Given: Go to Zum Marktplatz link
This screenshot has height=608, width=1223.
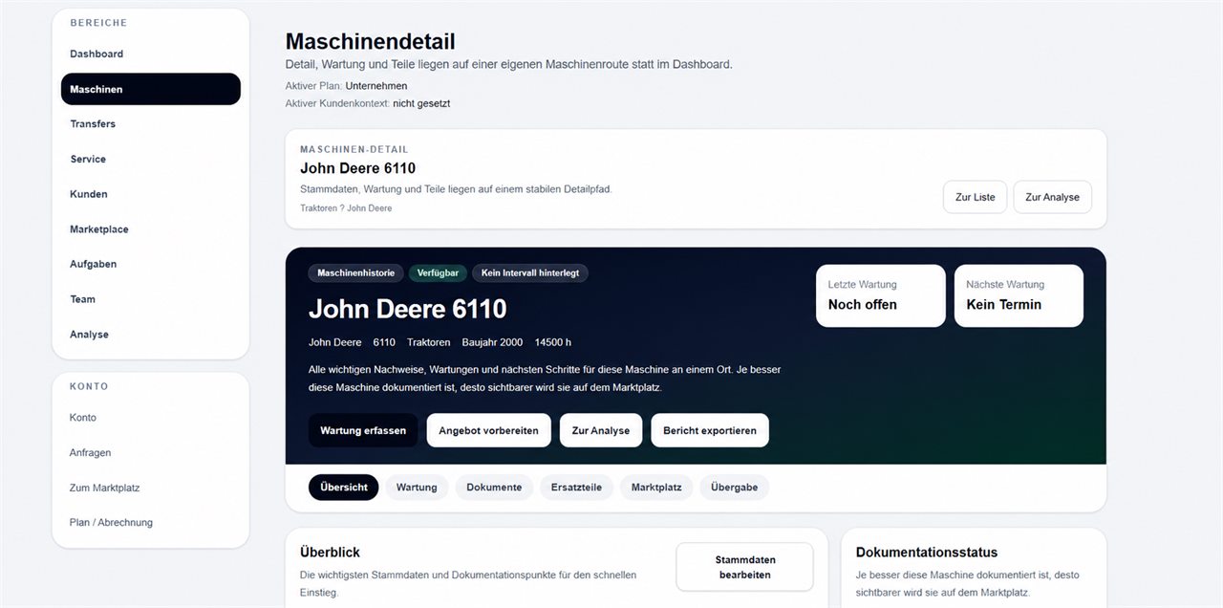Looking at the screenshot, I should tap(151, 488).
